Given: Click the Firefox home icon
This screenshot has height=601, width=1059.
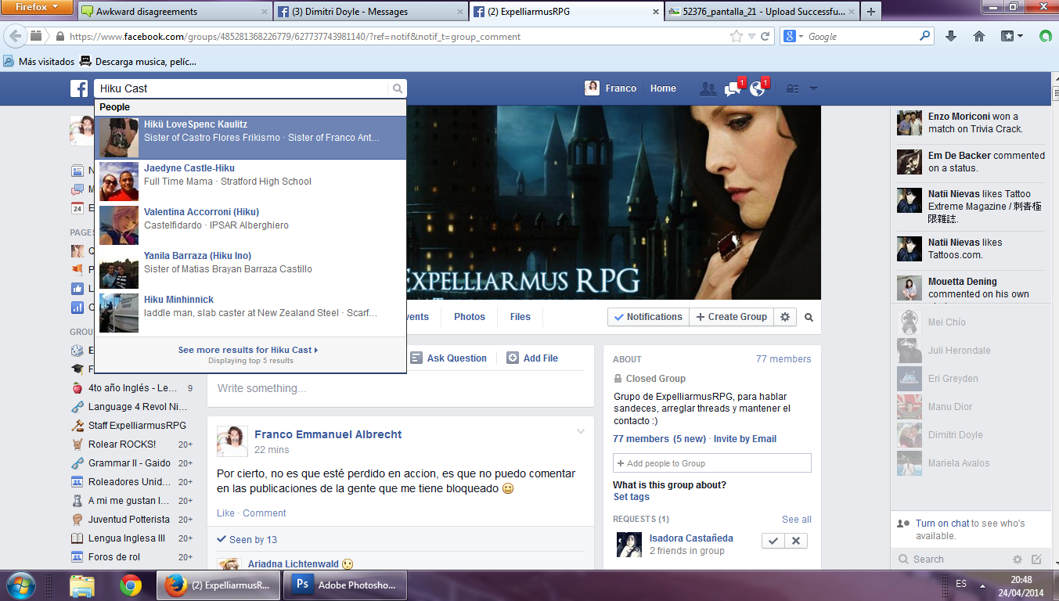Looking at the screenshot, I should coord(979,36).
